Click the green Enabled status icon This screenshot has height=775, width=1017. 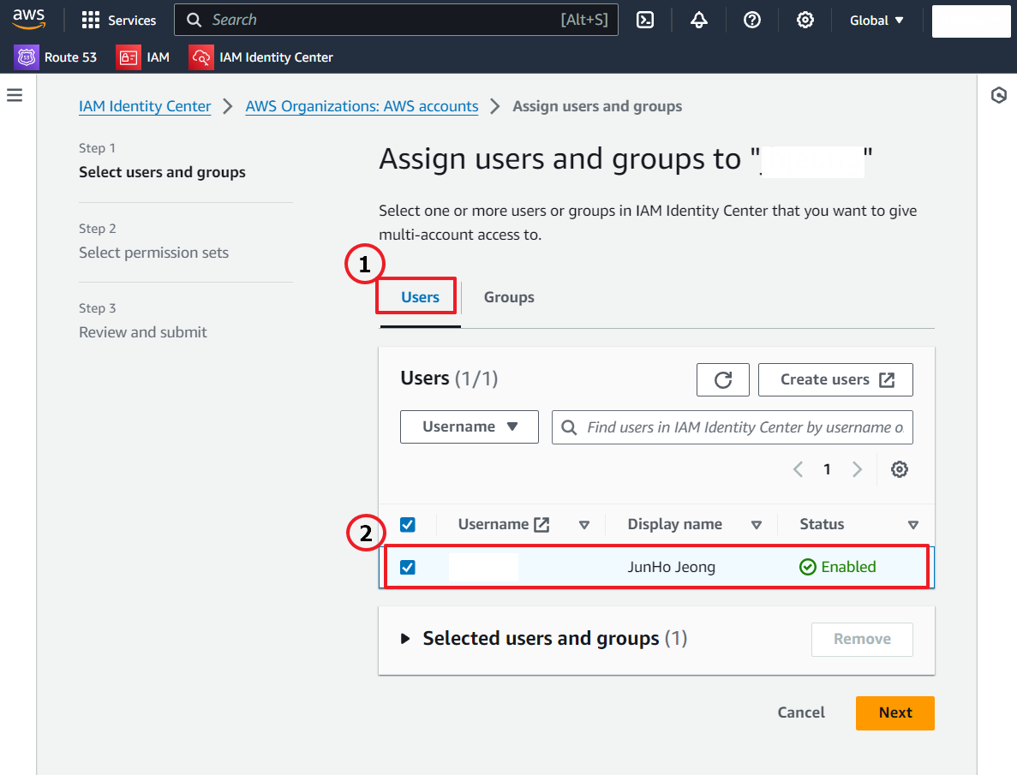click(x=807, y=567)
